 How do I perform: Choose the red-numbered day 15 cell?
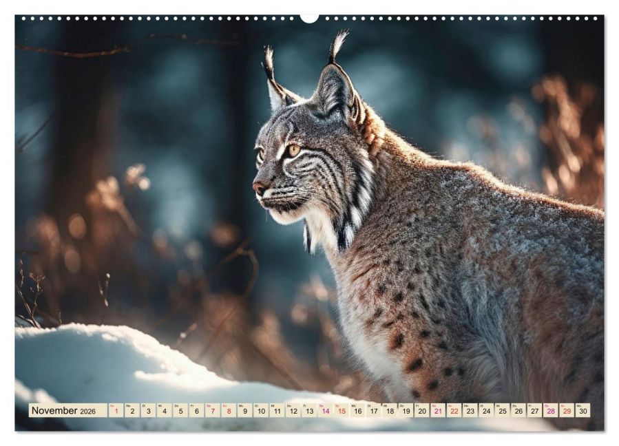342,410
